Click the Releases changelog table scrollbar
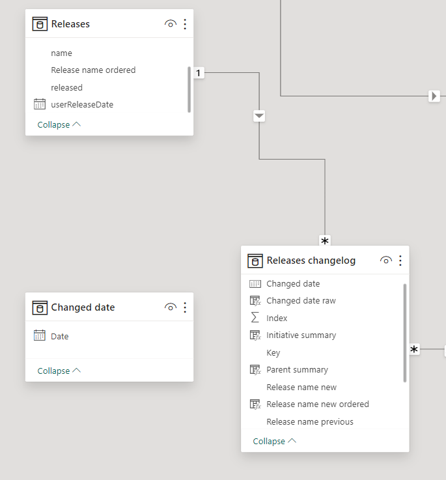This screenshot has height=480, width=446. click(405, 333)
